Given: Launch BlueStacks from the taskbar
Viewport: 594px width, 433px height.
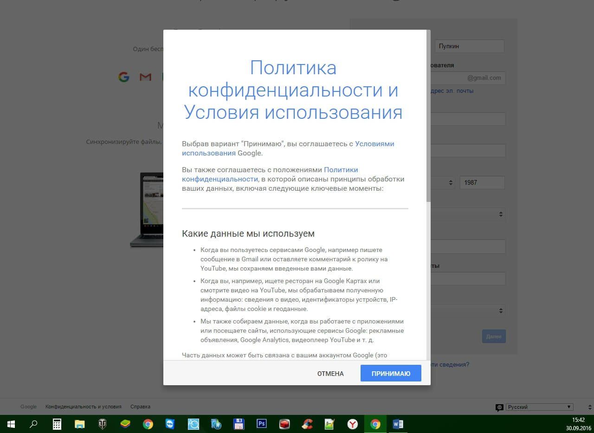Looking at the screenshot, I should (x=125, y=424).
